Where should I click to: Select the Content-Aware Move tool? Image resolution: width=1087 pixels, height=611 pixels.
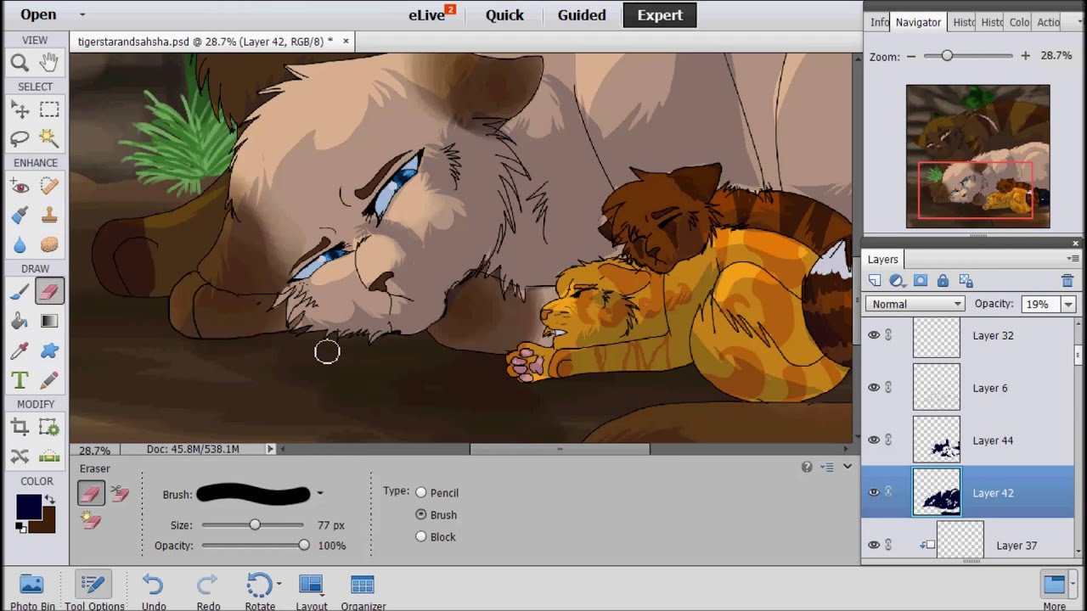point(20,457)
